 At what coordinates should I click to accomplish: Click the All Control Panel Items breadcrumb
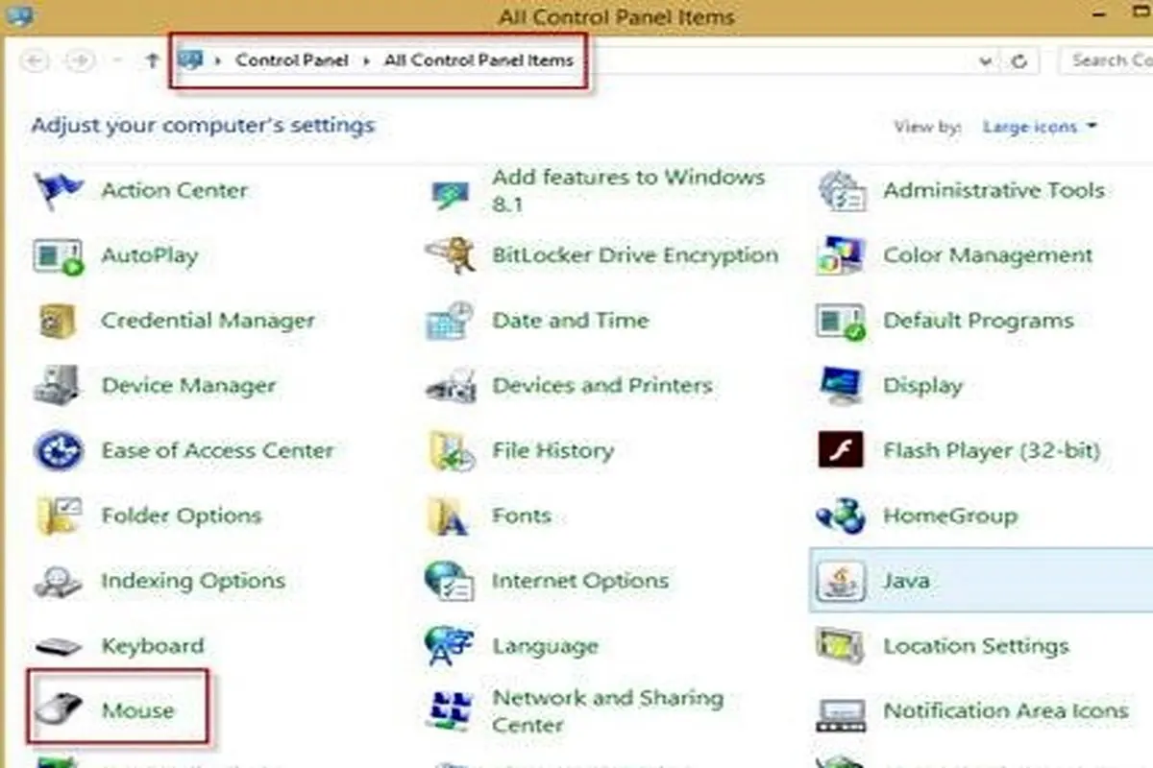[x=478, y=60]
